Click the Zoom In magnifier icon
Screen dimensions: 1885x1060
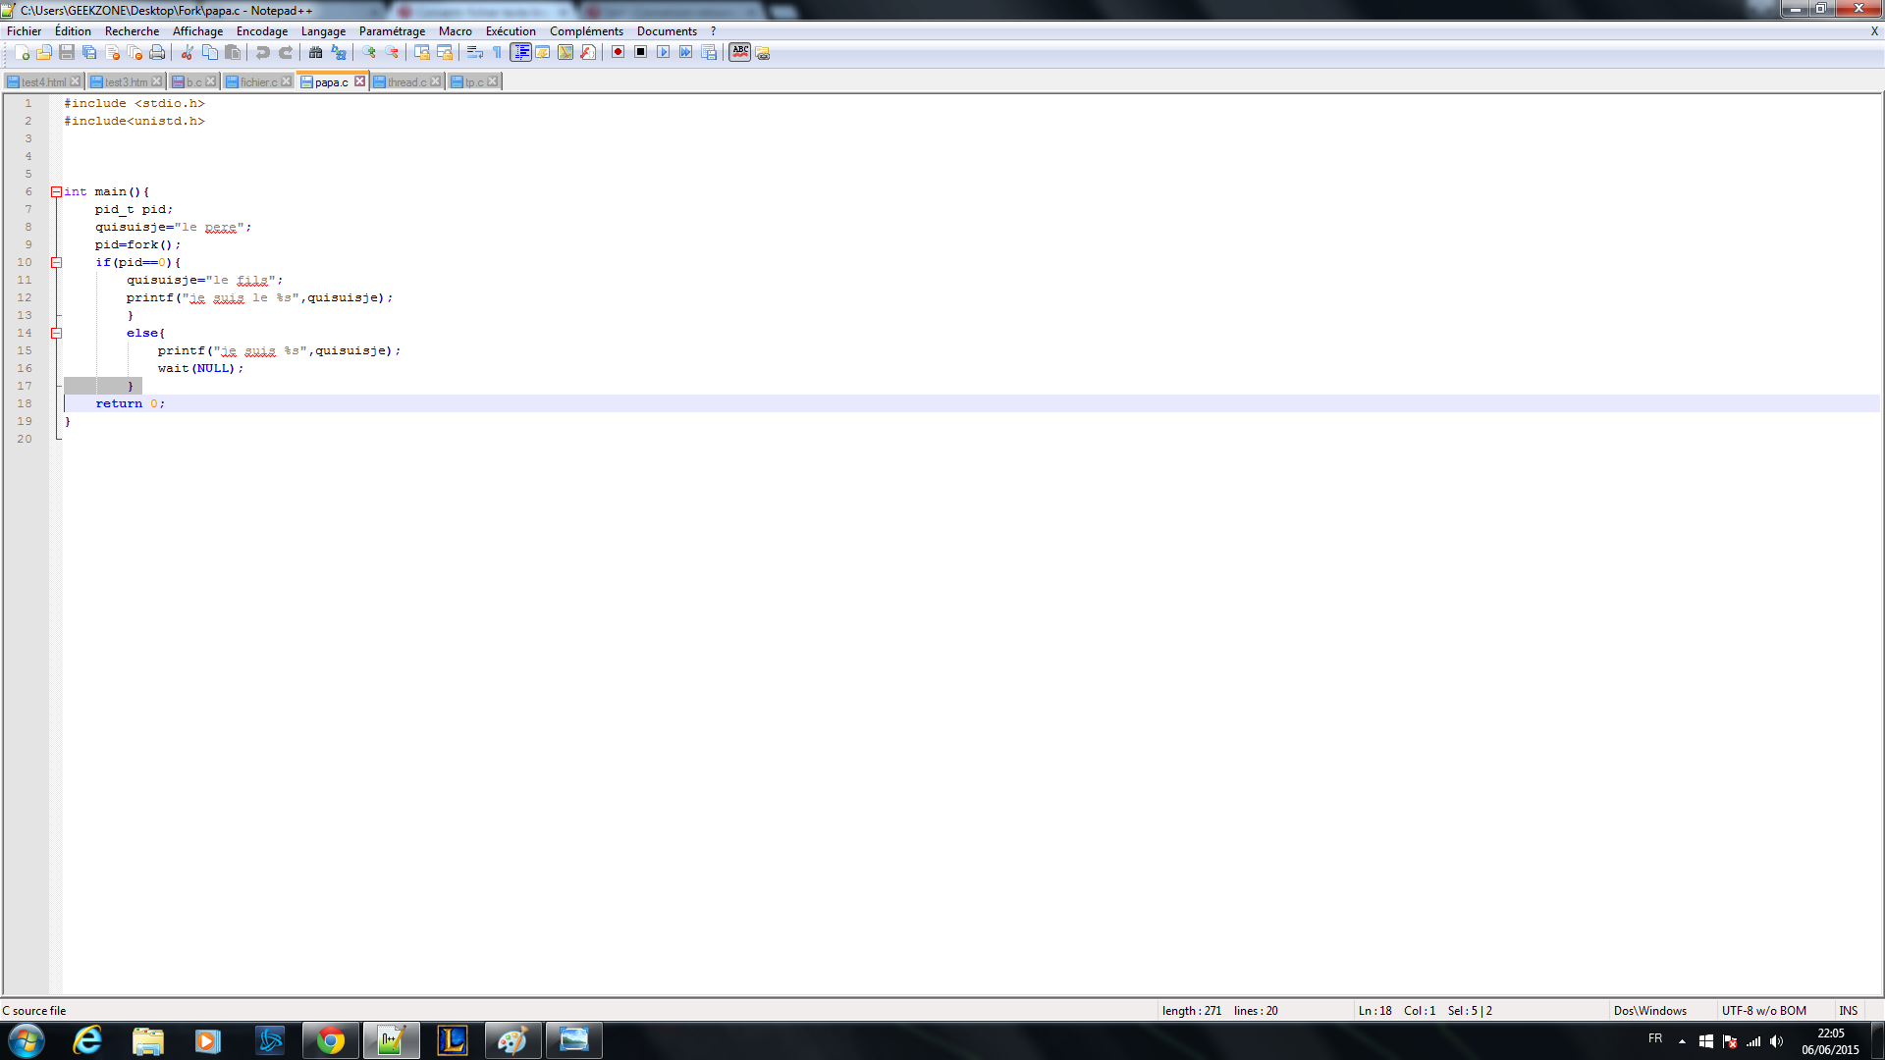[369, 53]
